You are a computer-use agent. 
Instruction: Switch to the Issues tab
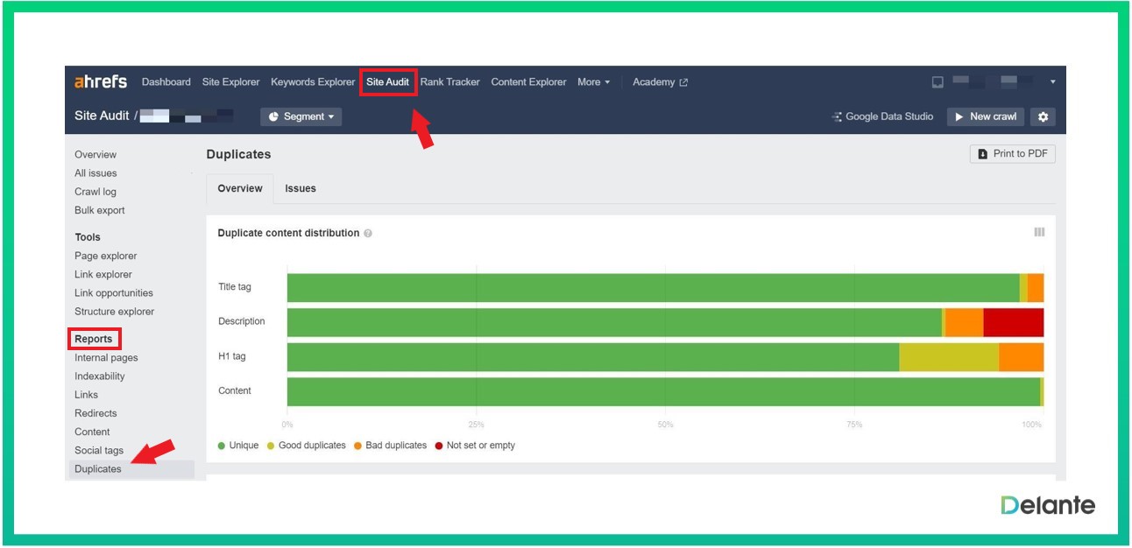(x=301, y=188)
